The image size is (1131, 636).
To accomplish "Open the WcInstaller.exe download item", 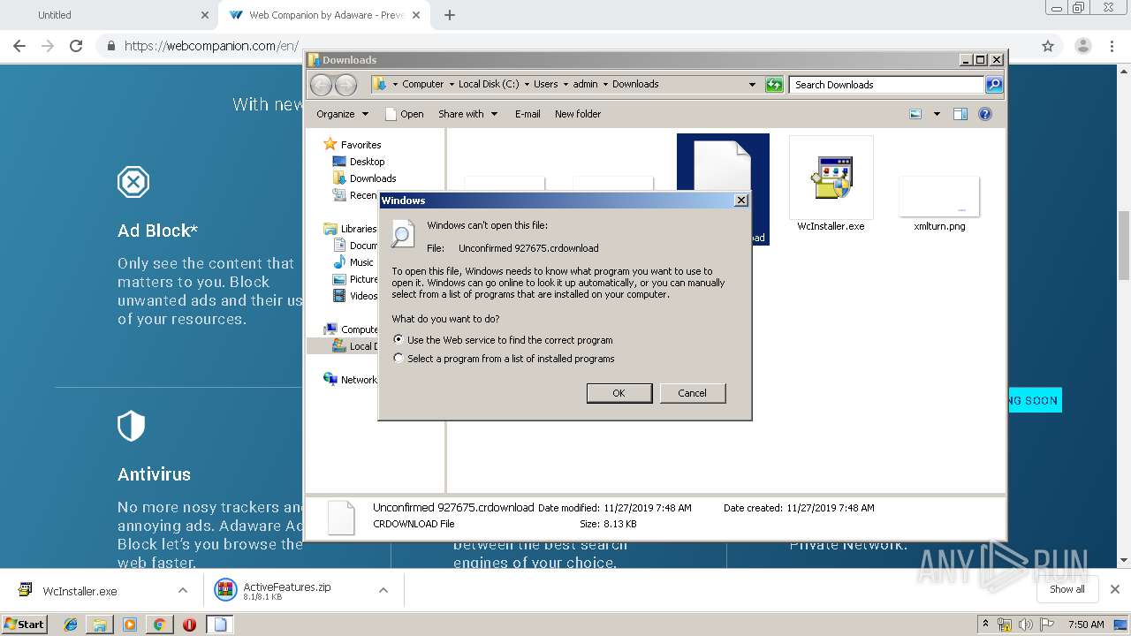I will pos(80,591).
